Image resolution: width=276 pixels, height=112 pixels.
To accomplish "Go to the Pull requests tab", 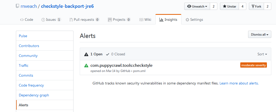I will tap(84, 19).
